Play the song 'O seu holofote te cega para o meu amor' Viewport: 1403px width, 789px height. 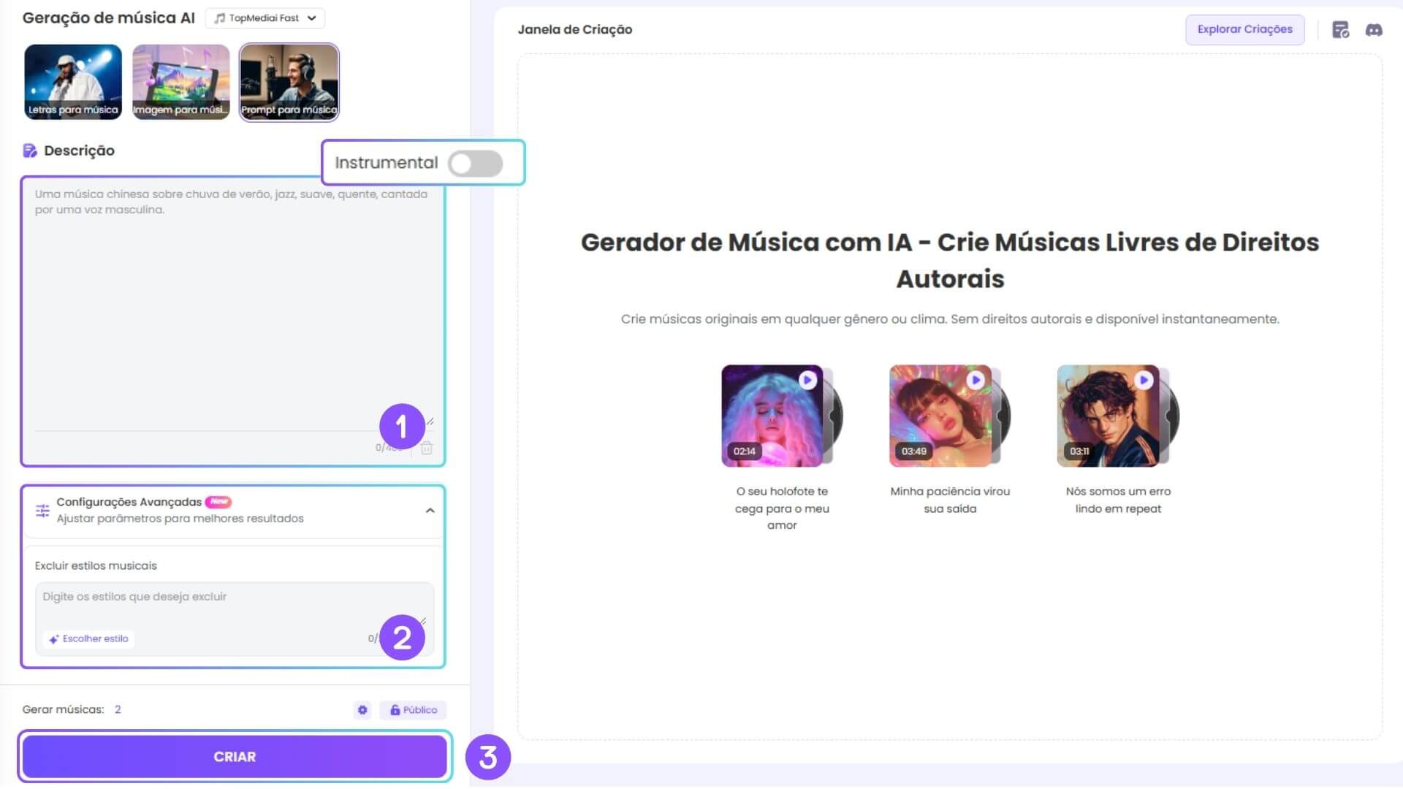(x=807, y=380)
